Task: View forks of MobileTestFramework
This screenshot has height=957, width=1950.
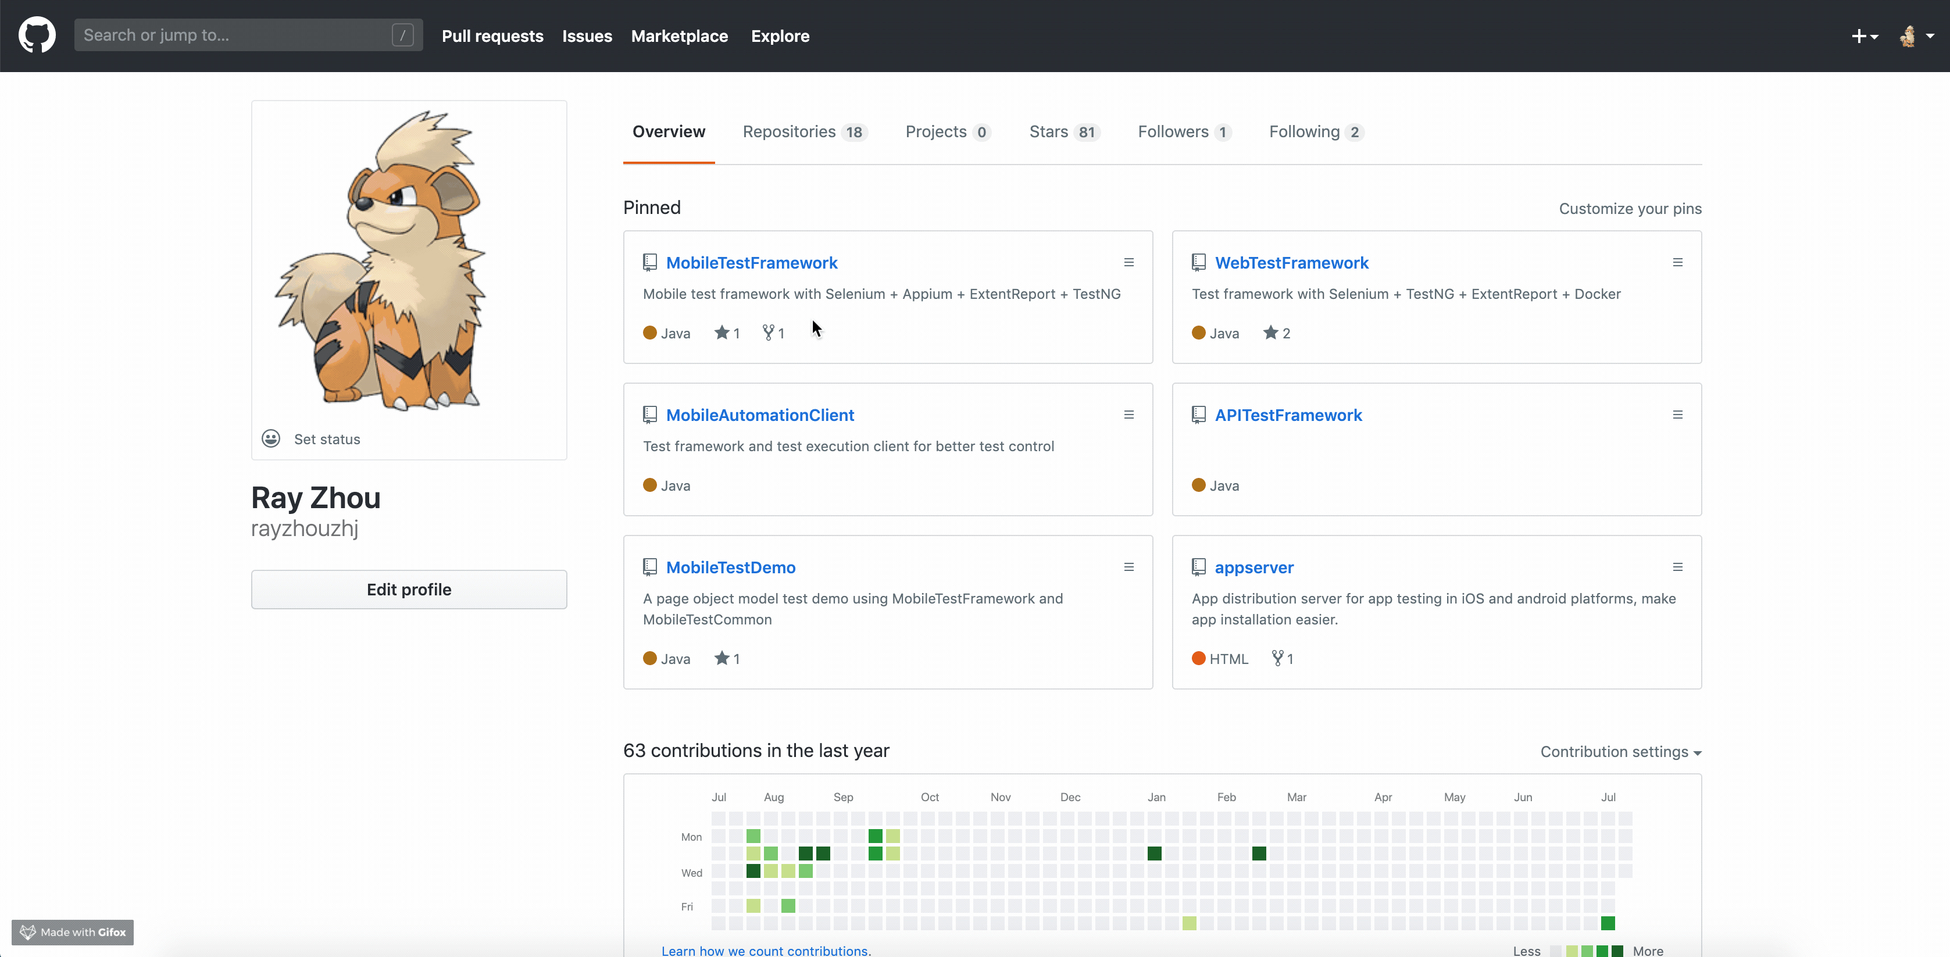Action: 773,333
